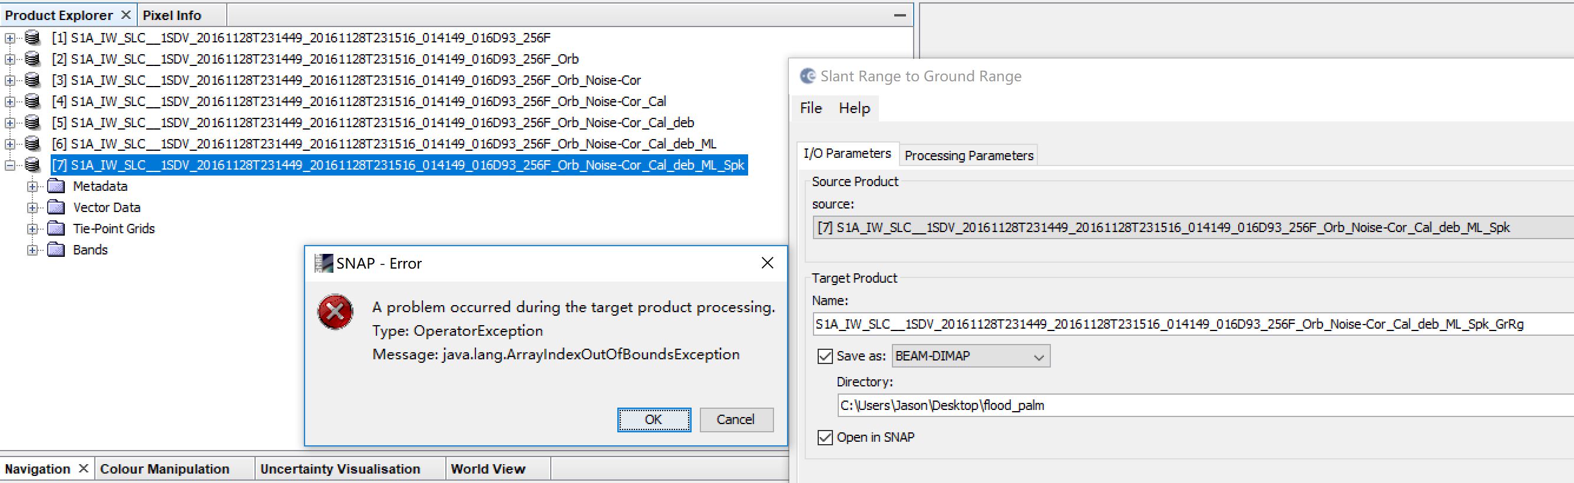Open the source product selector
Screen dimensions: 1574x483
pos(1193,227)
